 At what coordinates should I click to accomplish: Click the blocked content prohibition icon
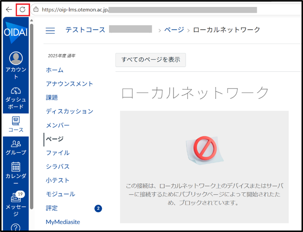(205, 149)
